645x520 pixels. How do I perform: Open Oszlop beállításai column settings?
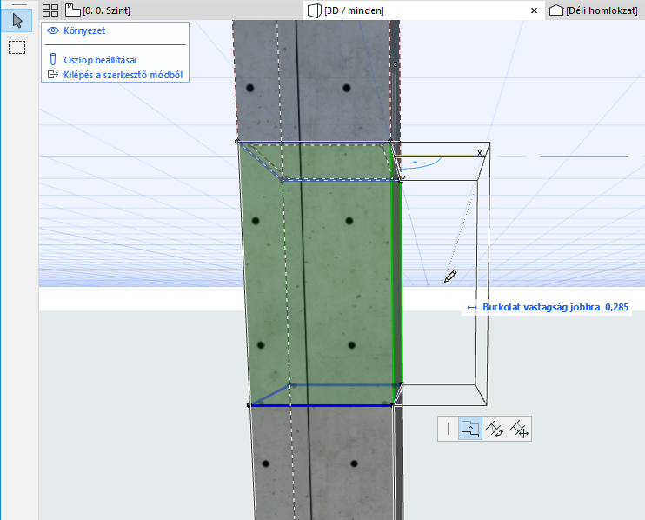pos(100,60)
